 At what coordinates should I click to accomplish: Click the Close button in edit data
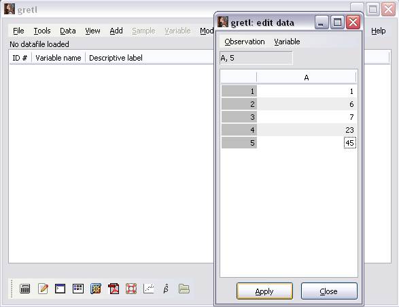coord(329,291)
